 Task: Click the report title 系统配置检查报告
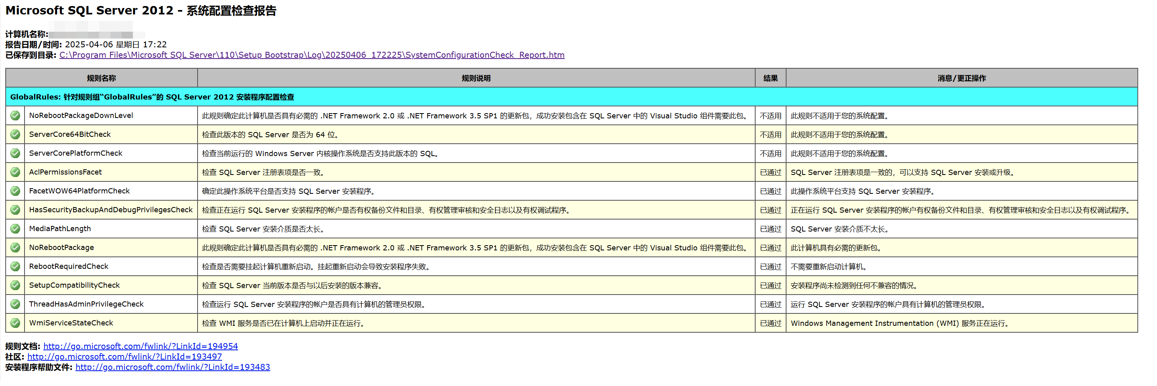pyautogui.click(x=232, y=11)
